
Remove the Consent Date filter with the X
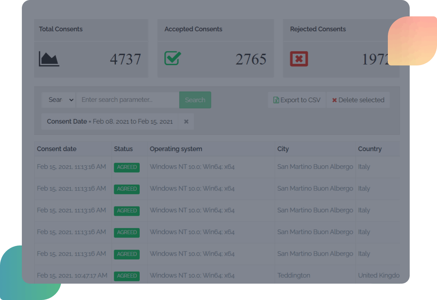(x=186, y=121)
